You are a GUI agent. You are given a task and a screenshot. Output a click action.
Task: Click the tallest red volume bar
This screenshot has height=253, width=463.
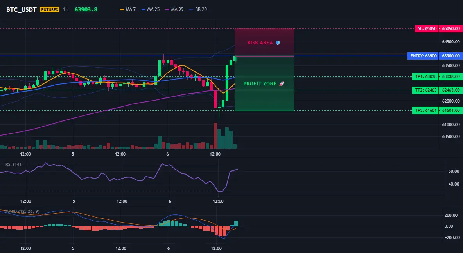tap(215, 136)
